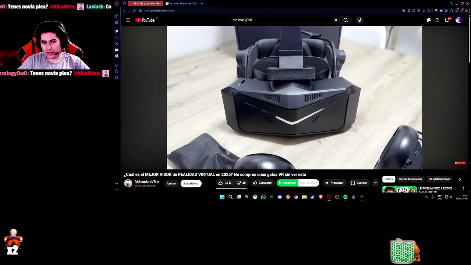Open browsing history clock icon
Screen dimensions: 471x265
[x=117, y=71]
